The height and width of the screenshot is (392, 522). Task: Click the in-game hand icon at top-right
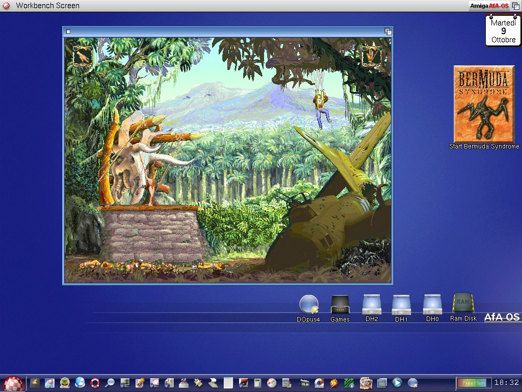click(x=371, y=56)
